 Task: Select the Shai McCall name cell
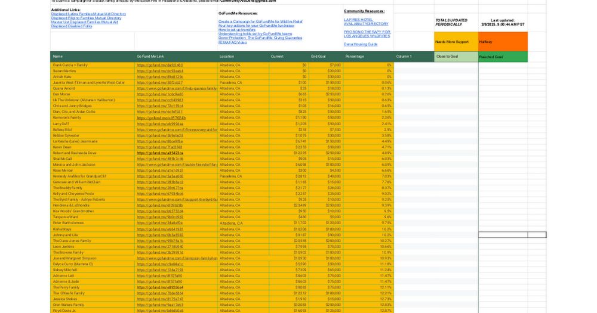point(92,159)
